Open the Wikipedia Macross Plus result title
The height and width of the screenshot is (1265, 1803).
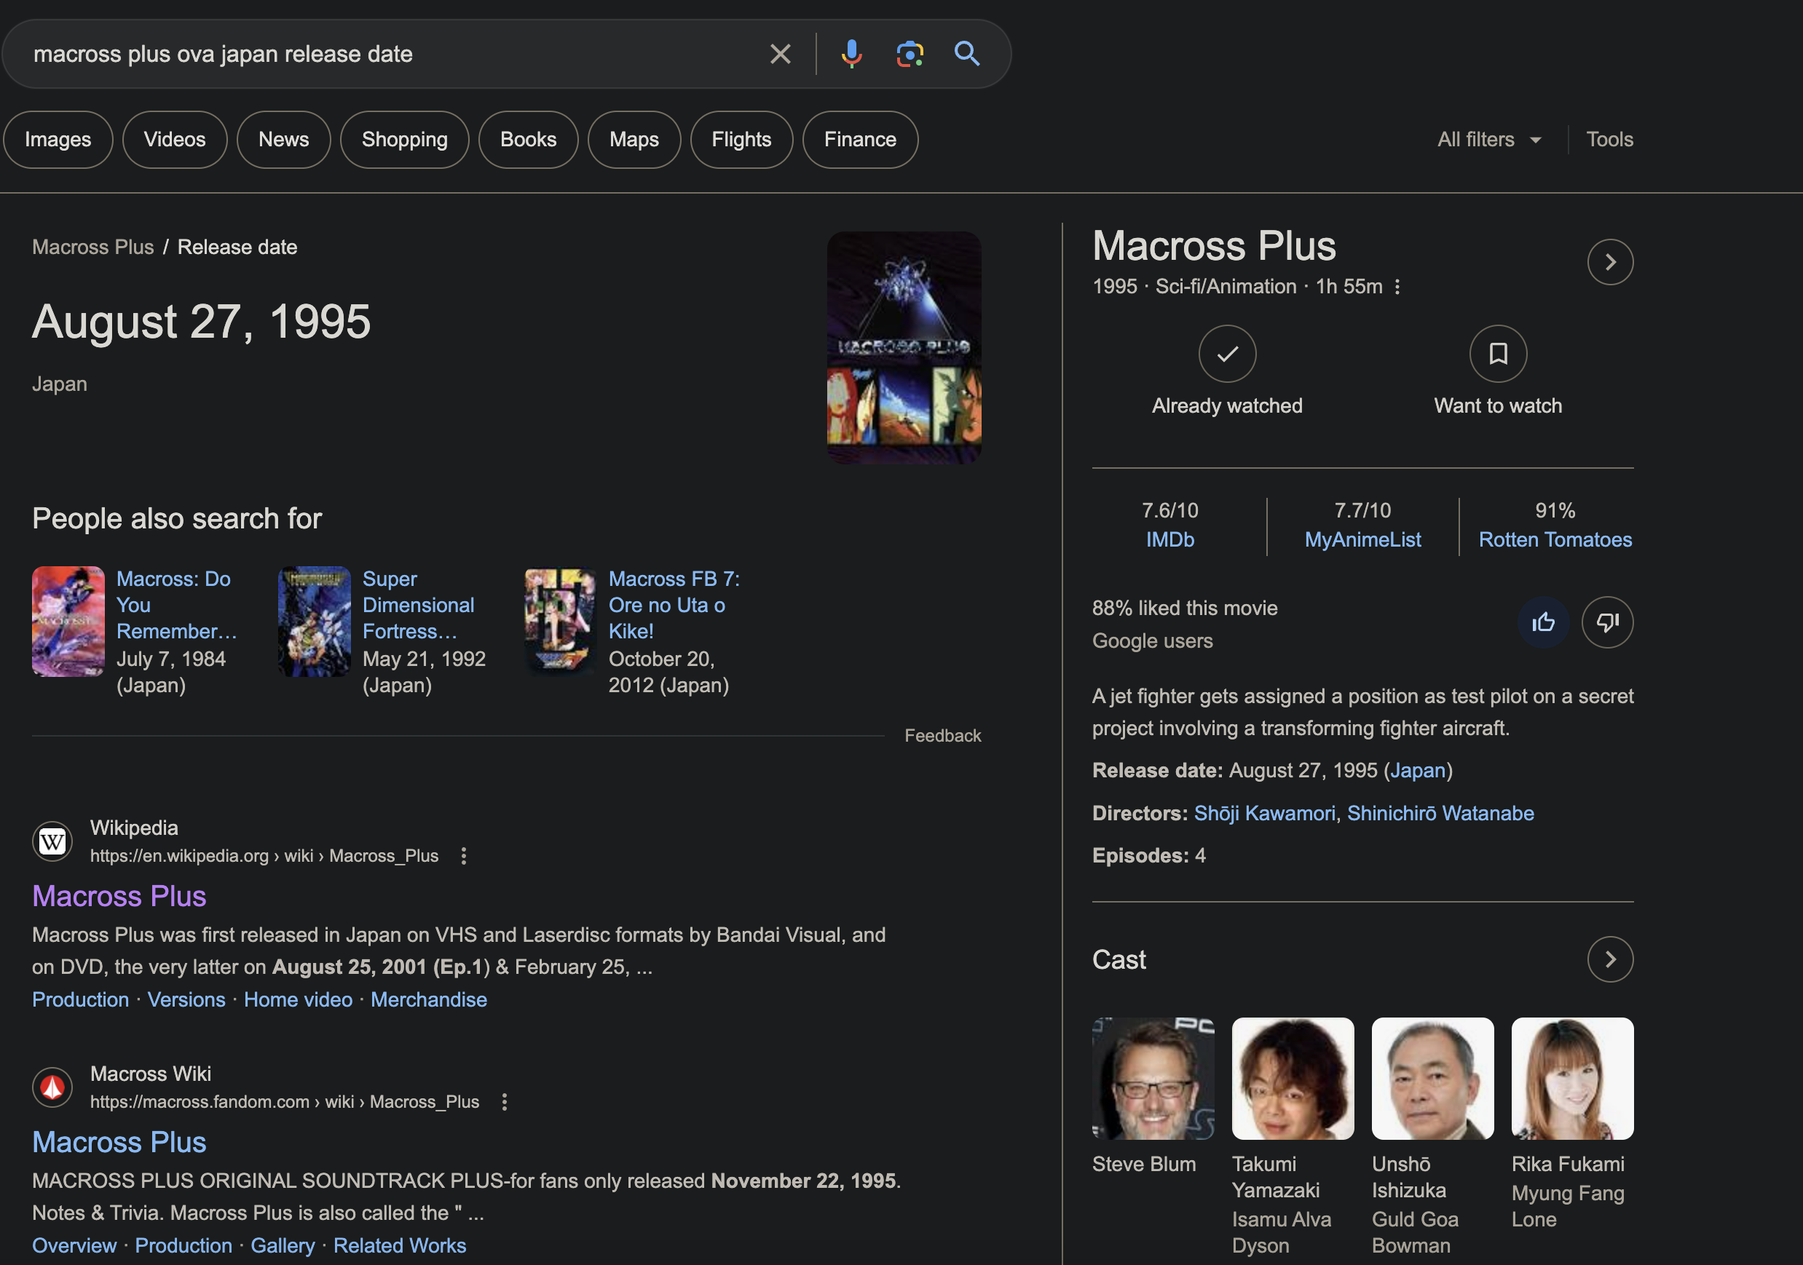119,897
